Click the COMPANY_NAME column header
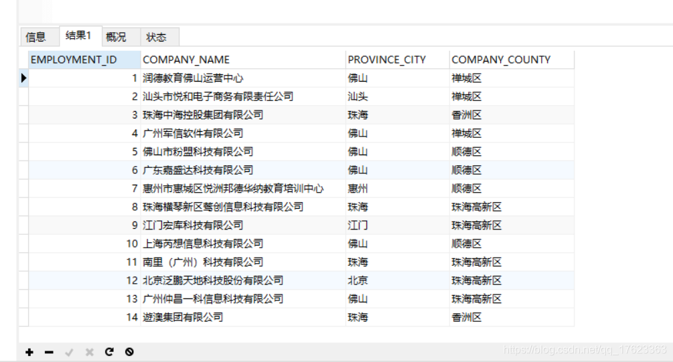This screenshot has width=673, height=362. (243, 60)
